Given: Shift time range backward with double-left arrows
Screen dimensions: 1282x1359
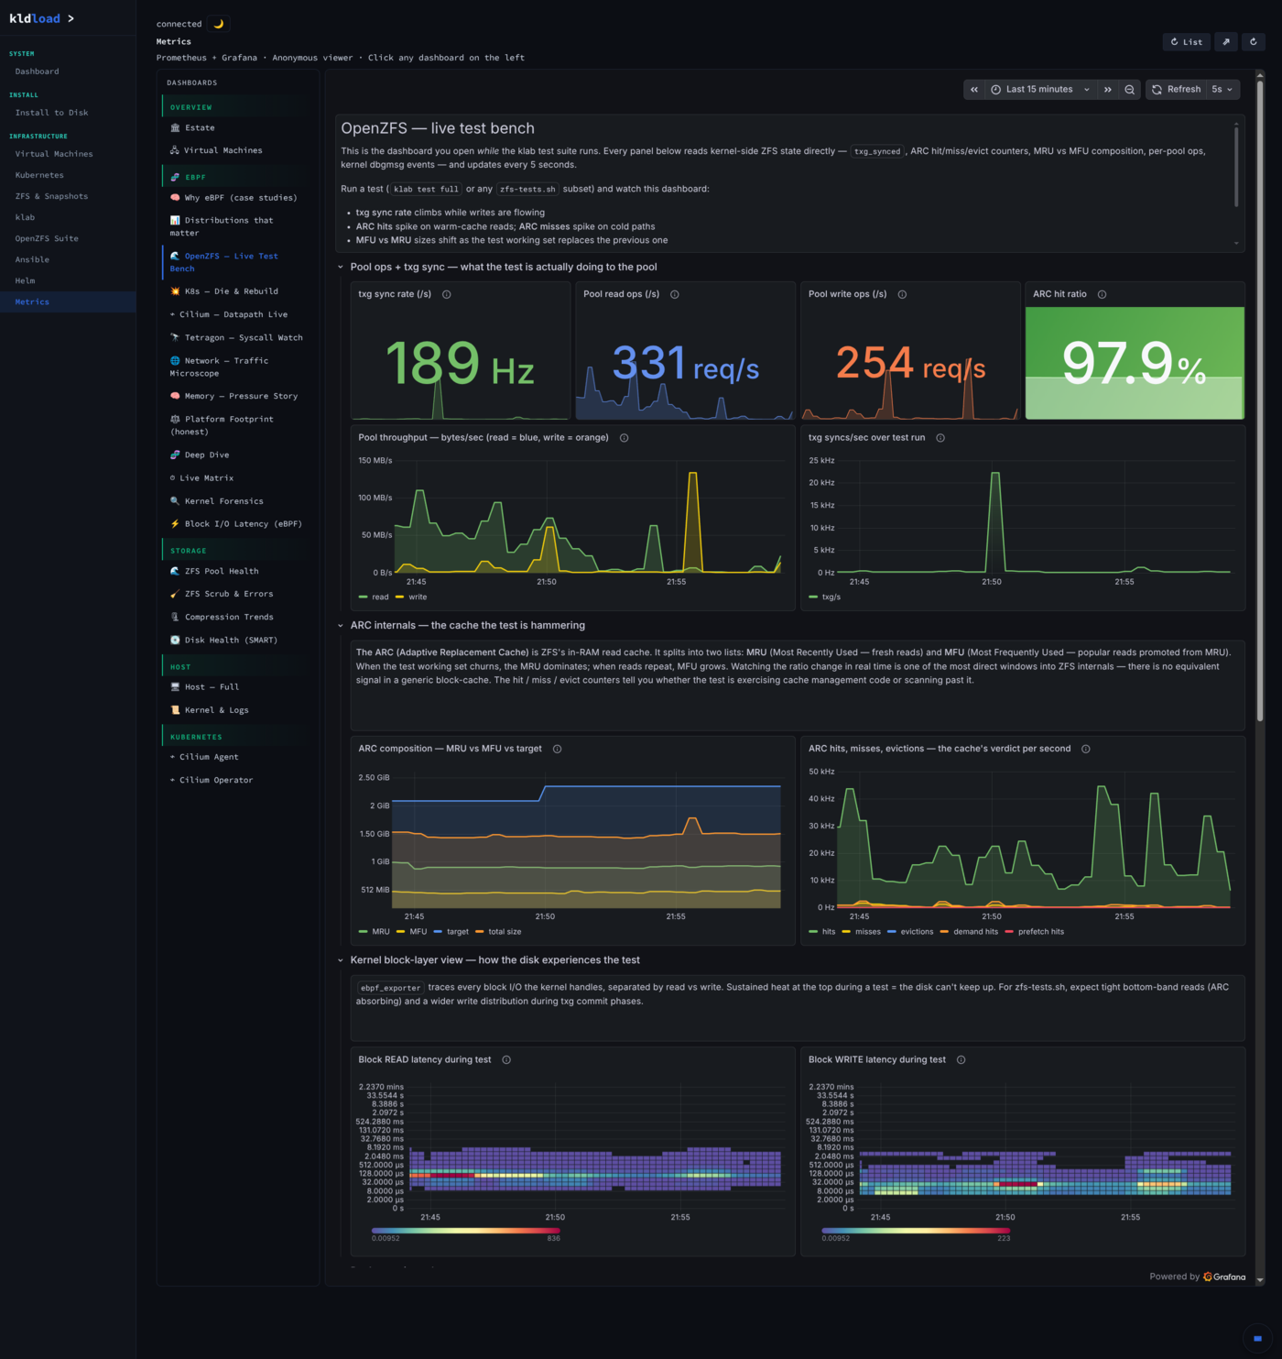Looking at the screenshot, I should [974, 90].
